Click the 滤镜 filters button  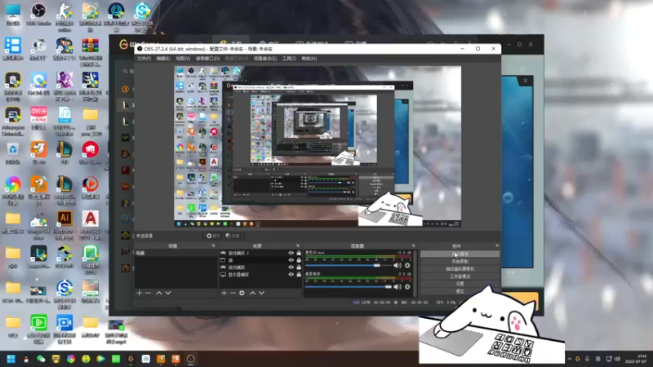point(233,236)
